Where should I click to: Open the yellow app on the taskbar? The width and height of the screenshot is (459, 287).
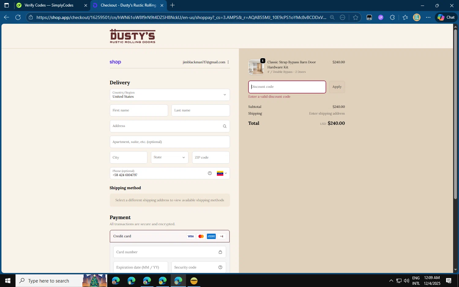pos(194,281)
